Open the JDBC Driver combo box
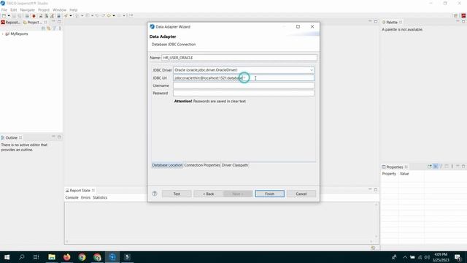The image size is (467, 263). click(x=243, y=70)
